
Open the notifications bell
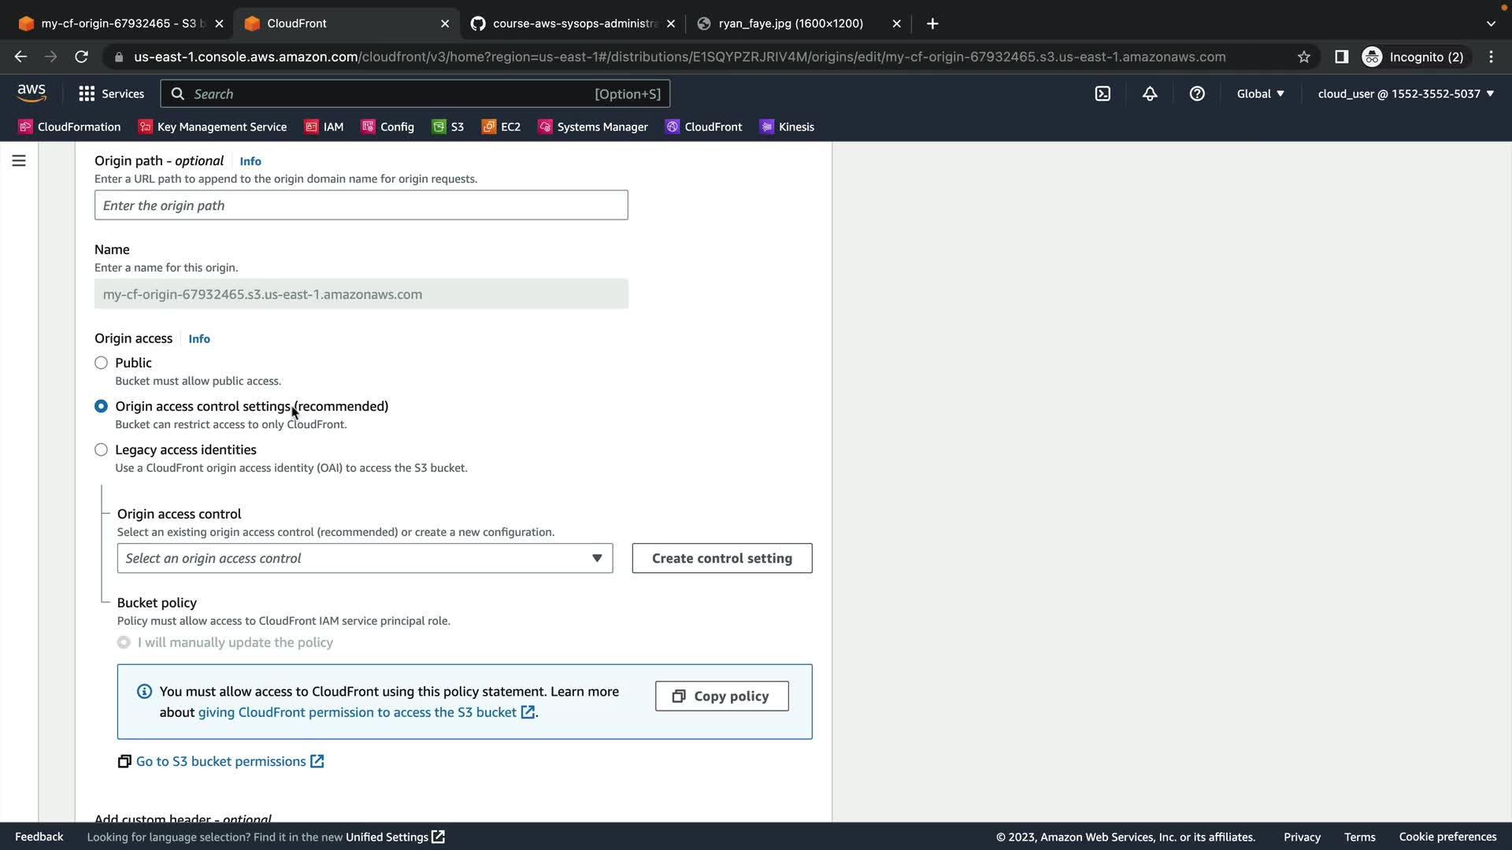click(1150, 94)
